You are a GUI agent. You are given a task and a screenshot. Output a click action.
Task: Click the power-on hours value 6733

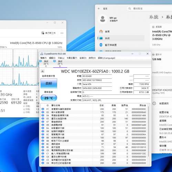[x=142, y=92]
